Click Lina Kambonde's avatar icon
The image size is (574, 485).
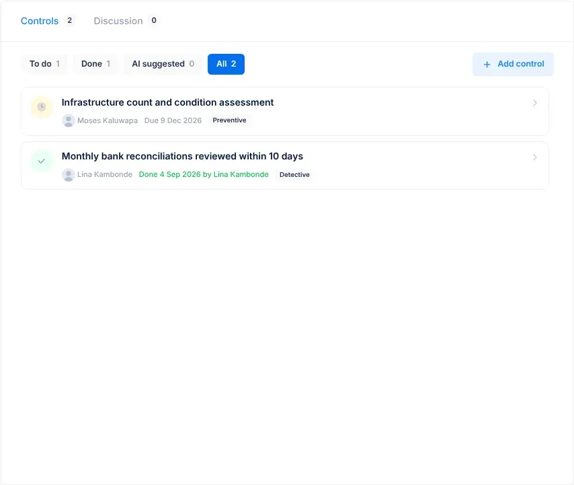[x=69, y=175]
